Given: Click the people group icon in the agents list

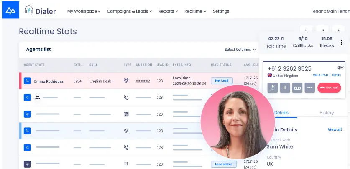Looking at the screenshot, I should [38, 97].
